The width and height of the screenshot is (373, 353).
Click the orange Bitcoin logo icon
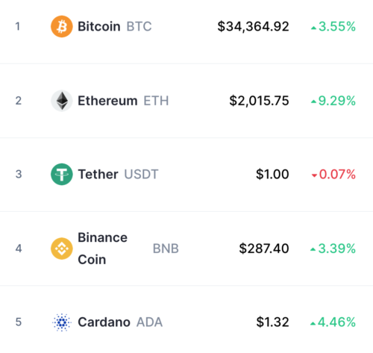click(x=62, y=26)
